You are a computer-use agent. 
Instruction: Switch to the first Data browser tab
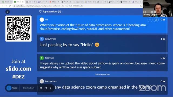pyautogui.click(x=7, y=2)
